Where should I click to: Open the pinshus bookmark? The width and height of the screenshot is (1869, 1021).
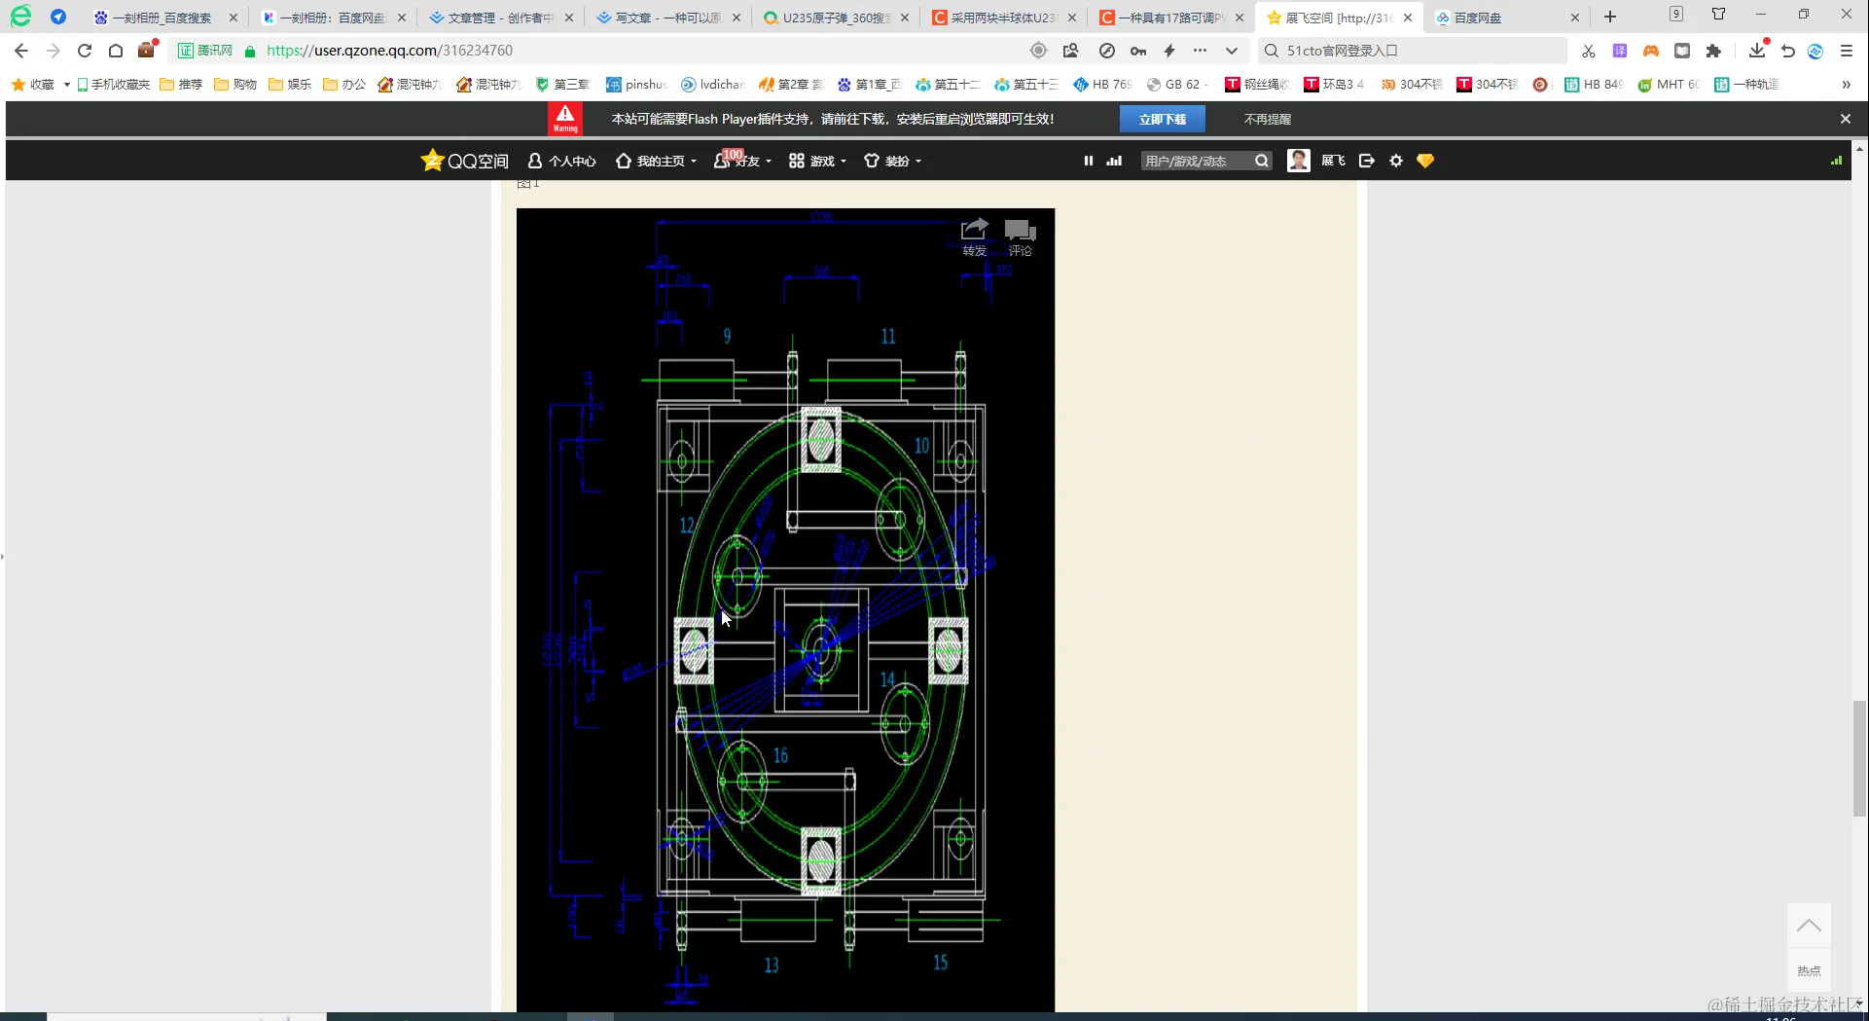coord(636,85)
